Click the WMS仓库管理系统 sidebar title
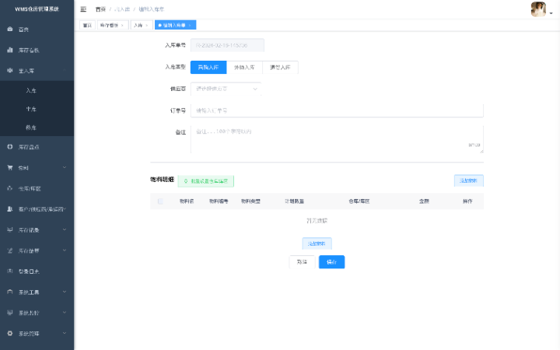The width and height of the screenshot is (560, 350). pos(37,9)
